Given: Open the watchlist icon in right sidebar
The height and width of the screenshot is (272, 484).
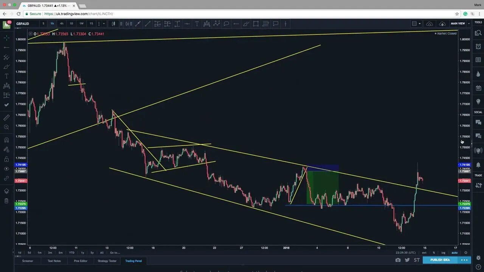Looking at the screenshot, I should pyautogui.click(x=478, y=34).
